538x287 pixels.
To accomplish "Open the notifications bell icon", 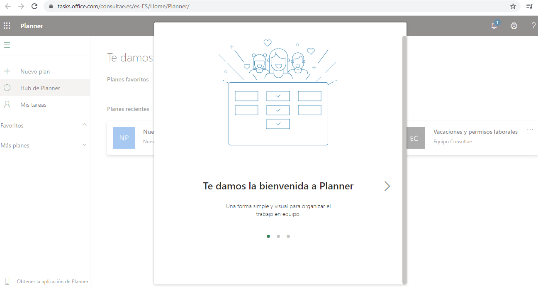I will click(x=494, y=26).
